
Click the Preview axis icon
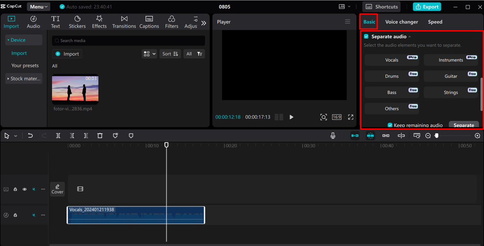point(401,136)
